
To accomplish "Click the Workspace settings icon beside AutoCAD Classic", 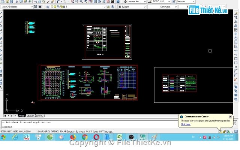I will pyautogui.click(x=36, y=7).
